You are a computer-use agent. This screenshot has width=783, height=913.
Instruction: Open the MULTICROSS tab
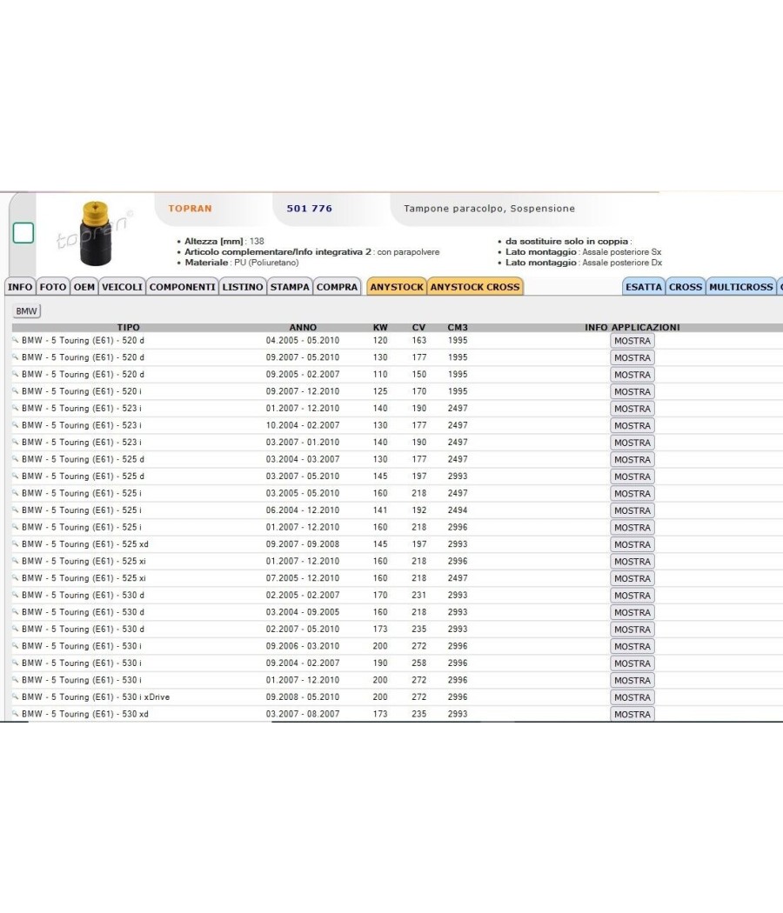tap(741, 287)
